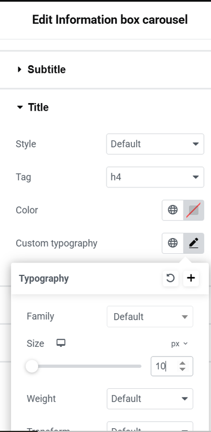The height and width of the screenshot is (432, 211).
Task: Click the Edit Information box carousel heading
Action: point(110,20)
